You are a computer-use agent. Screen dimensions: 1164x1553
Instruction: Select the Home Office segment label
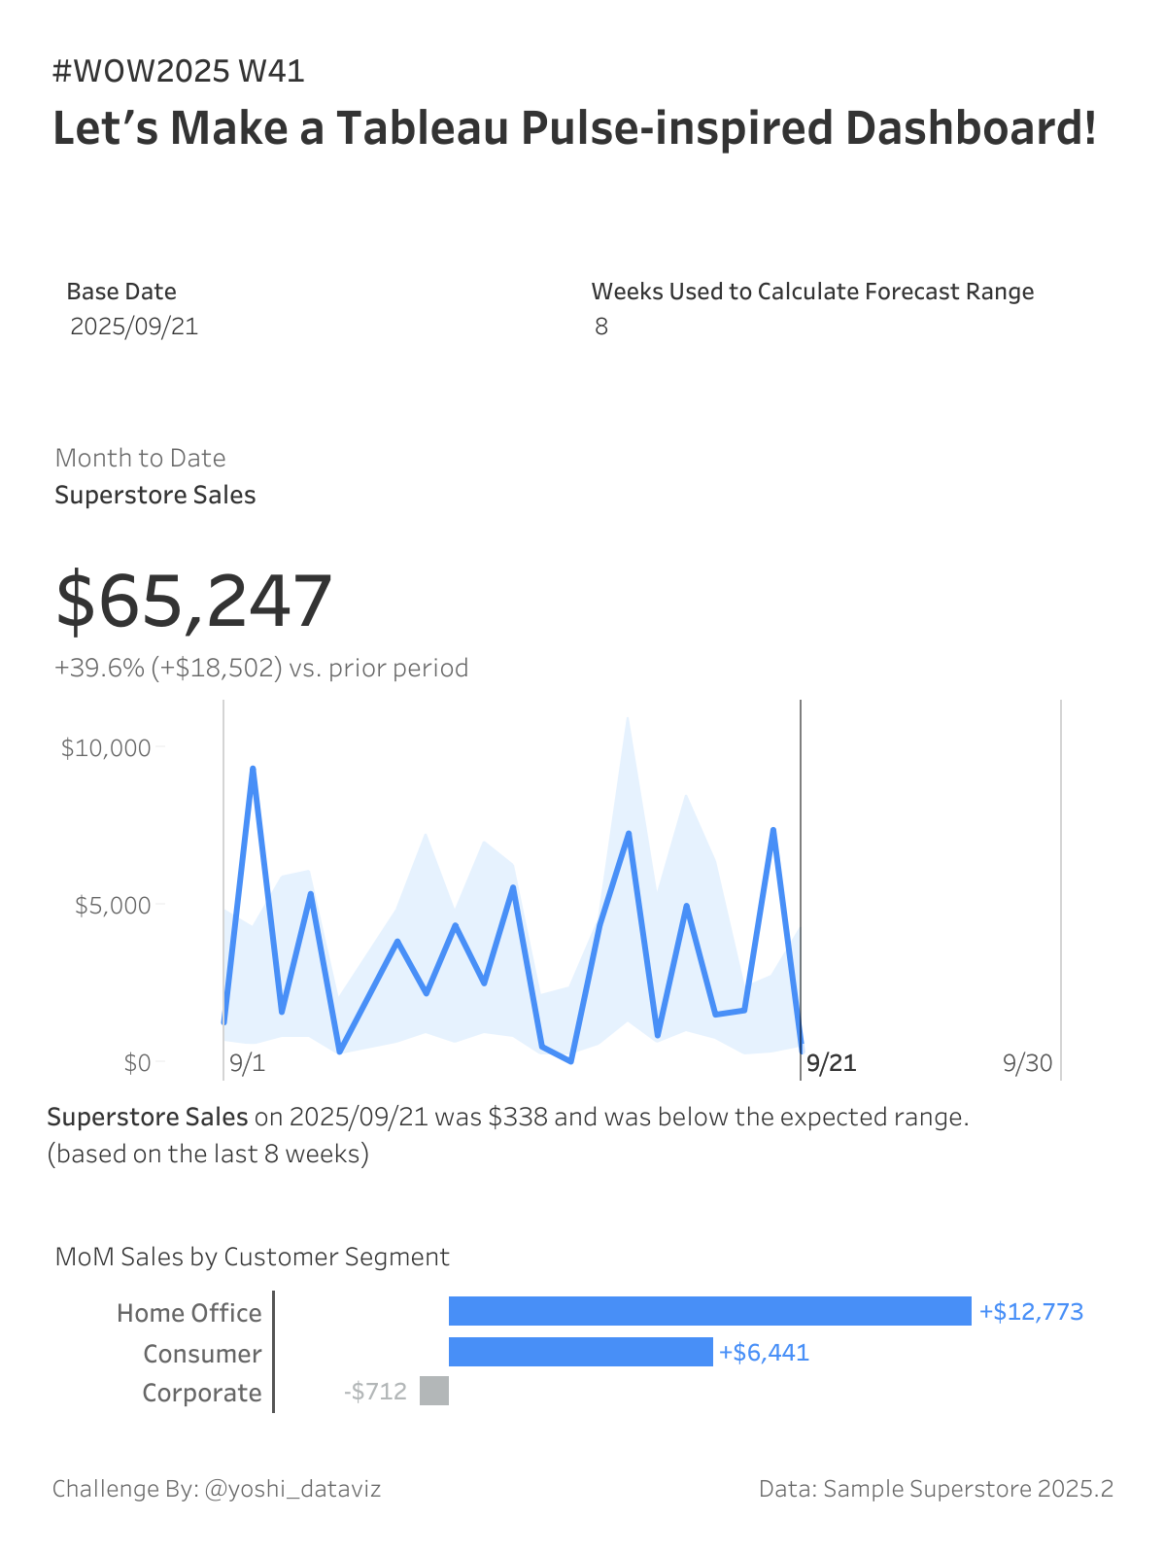click(x=189, y=1313)
